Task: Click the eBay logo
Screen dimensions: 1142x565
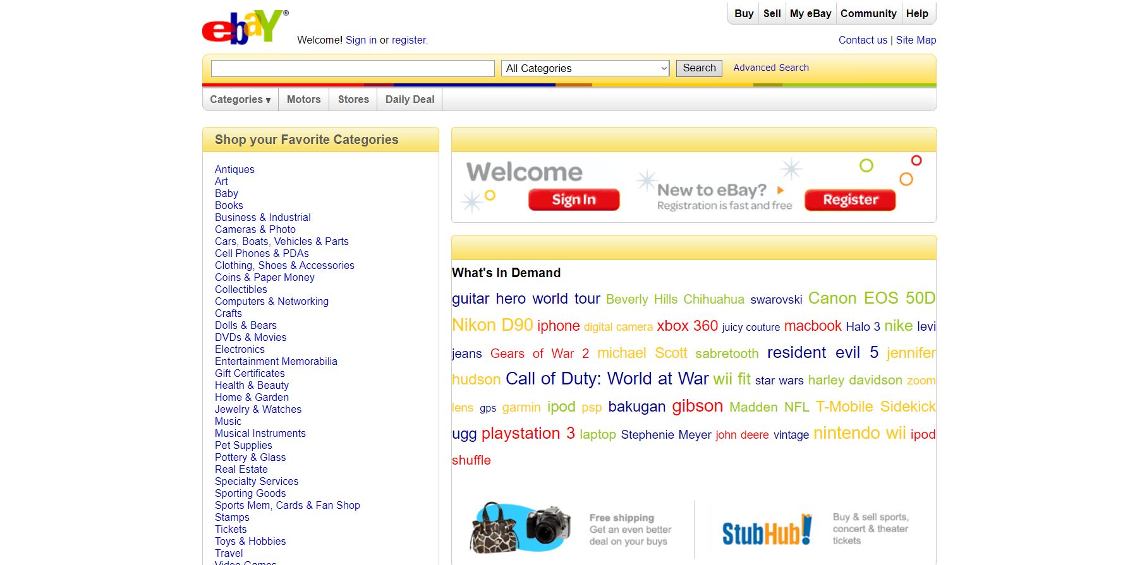Action: 245,28
